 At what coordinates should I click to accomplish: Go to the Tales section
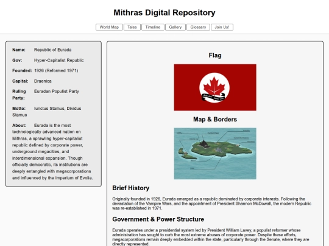(x=132, y=27)
